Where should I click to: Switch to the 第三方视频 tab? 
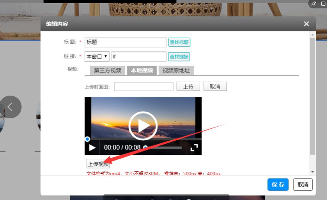tap(107, 71)
